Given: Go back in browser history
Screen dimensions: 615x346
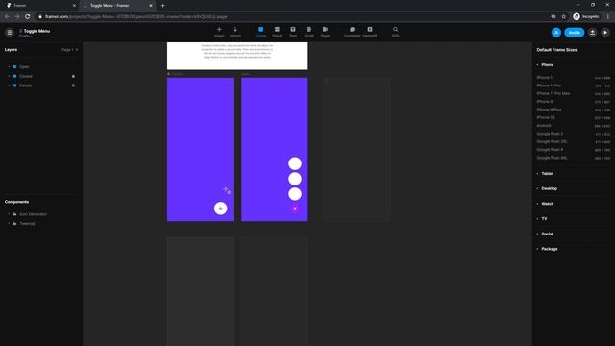Looking at the screenshot, I should click(x=7, y=17).
